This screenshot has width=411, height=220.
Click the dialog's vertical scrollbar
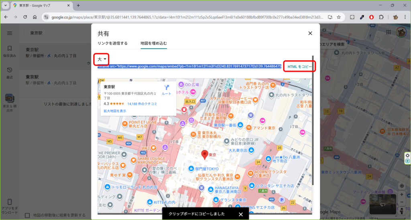coord(313,121)
